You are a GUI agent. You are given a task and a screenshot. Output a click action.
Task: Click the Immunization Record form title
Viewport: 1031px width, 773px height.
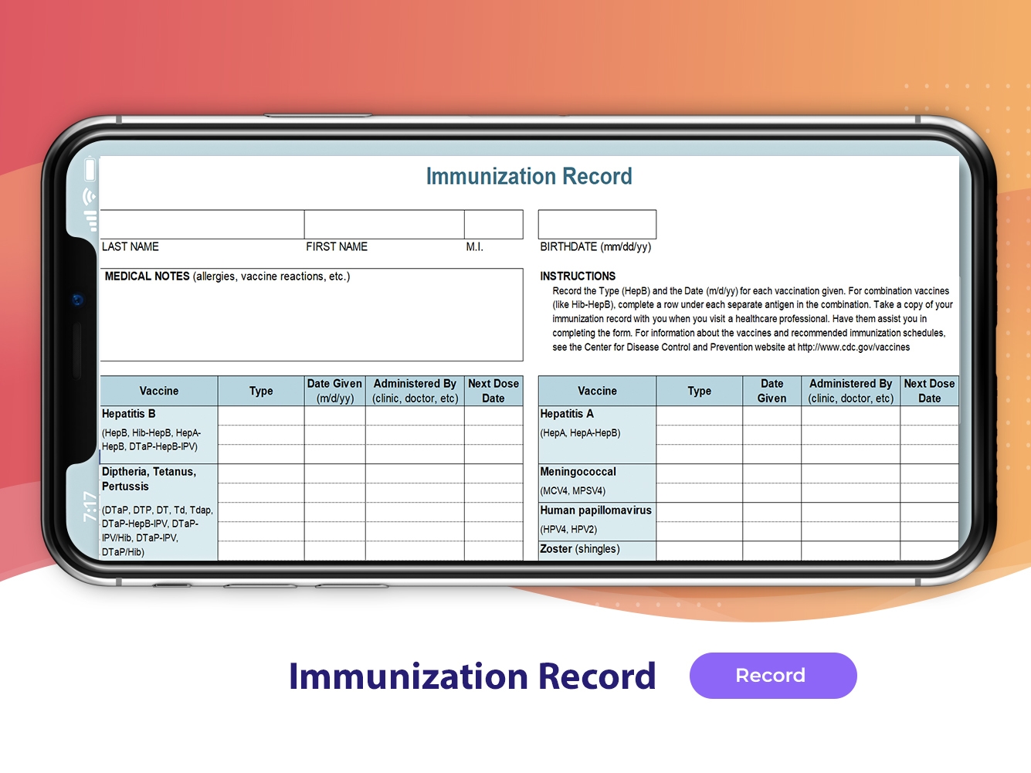pos(529,177)
